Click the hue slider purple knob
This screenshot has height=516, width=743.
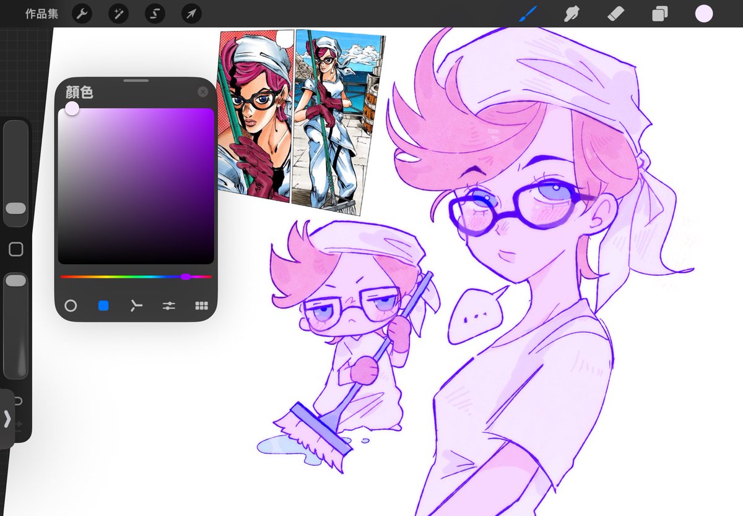click(185, 277)
